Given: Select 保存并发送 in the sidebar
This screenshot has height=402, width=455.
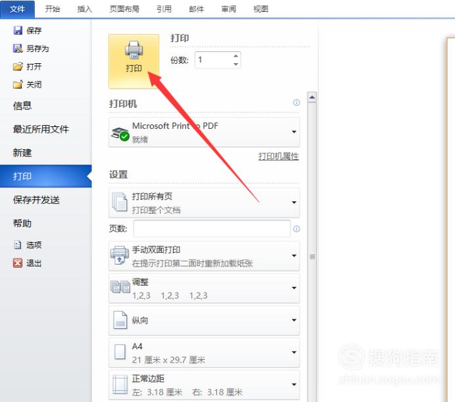Looking at the screenshot, I should [36, 200].
